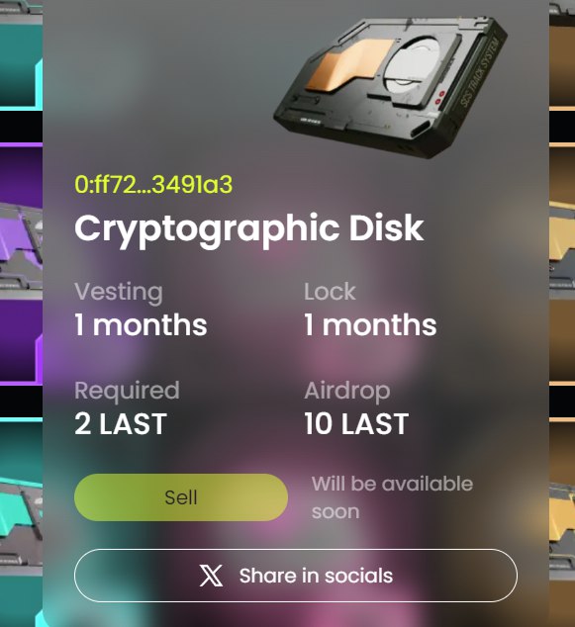Click the Required label

(x=127, y=391)
